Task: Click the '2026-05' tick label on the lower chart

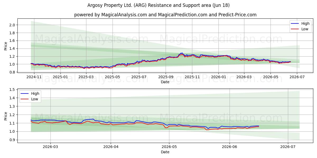Action: pyautogui.click(x=169, y=147)
